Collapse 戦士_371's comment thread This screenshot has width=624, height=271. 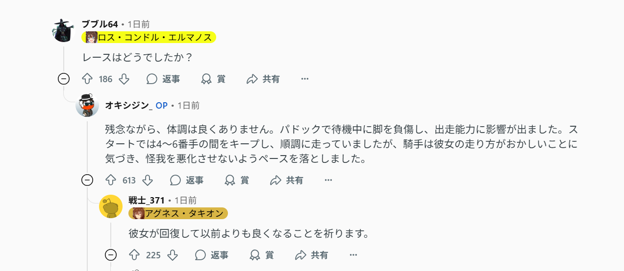[111, 255]
